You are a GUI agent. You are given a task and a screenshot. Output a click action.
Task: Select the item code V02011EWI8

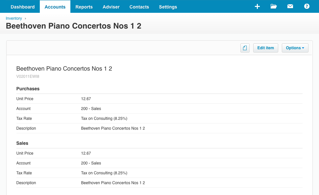coord(28,76)
